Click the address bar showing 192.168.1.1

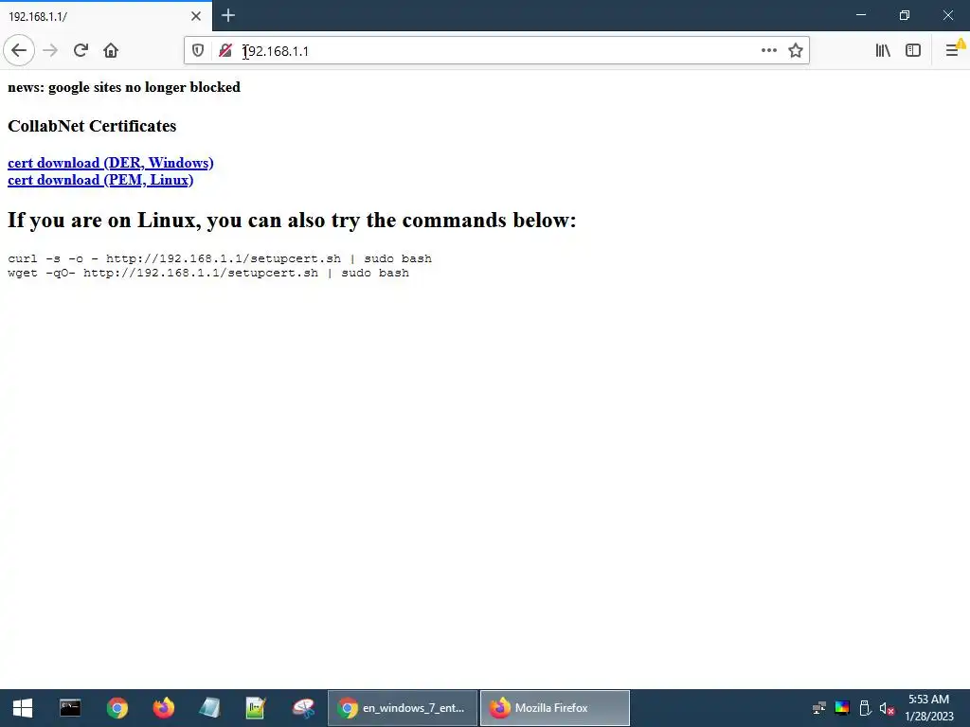[498, 51]
